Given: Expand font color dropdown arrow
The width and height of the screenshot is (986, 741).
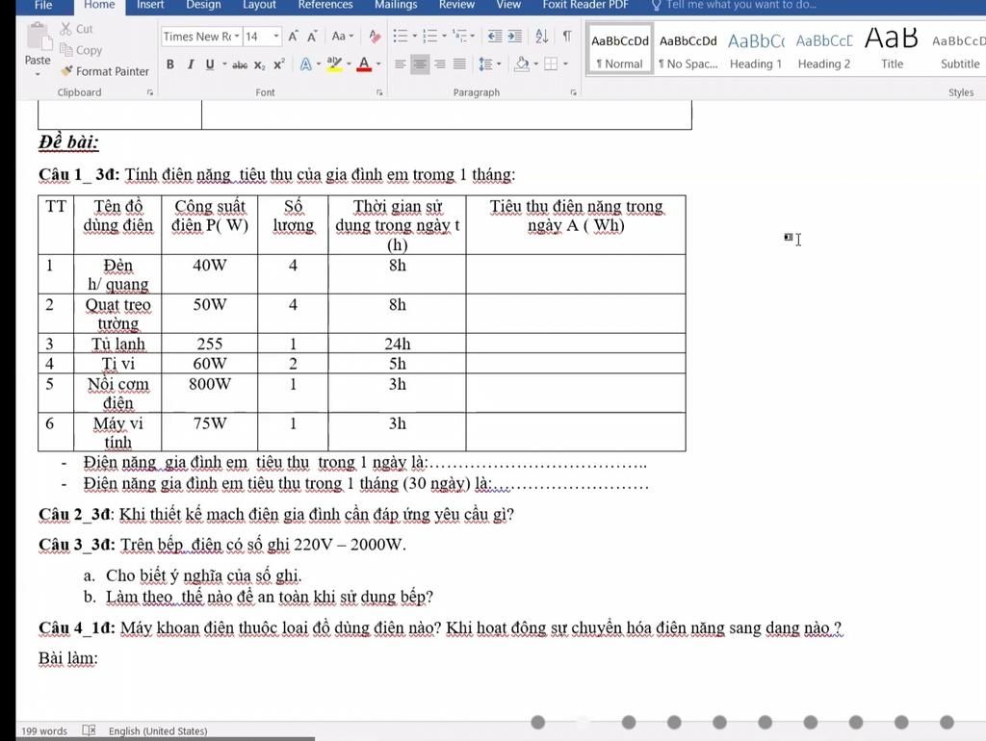Looking at the screenshot, I should tap(378, 64).
